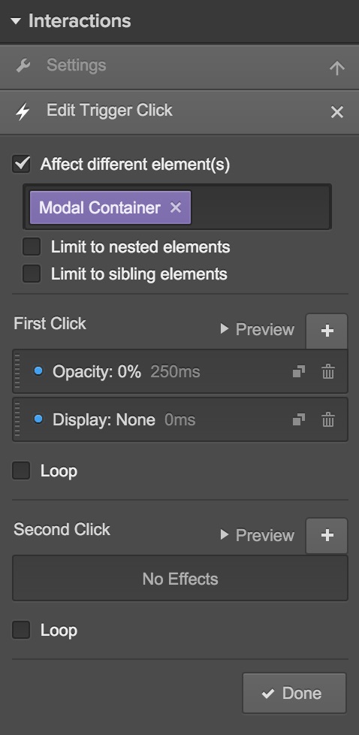Image resolution: width=359 pixels, height=735 pixels.
Task: Enable Loop for Second Click
Action: click(21, 630)
